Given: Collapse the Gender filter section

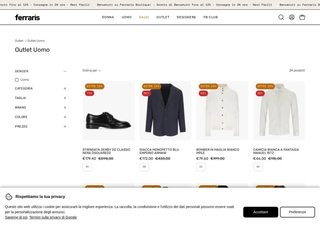Looking at the screenshot, I should coord(65,71).
